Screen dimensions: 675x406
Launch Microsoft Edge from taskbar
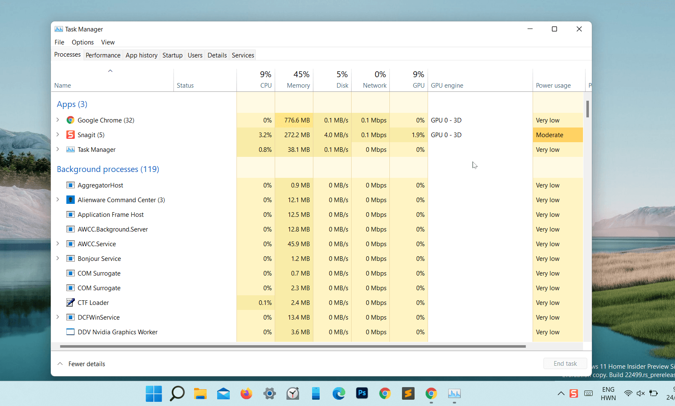(339, 393)
